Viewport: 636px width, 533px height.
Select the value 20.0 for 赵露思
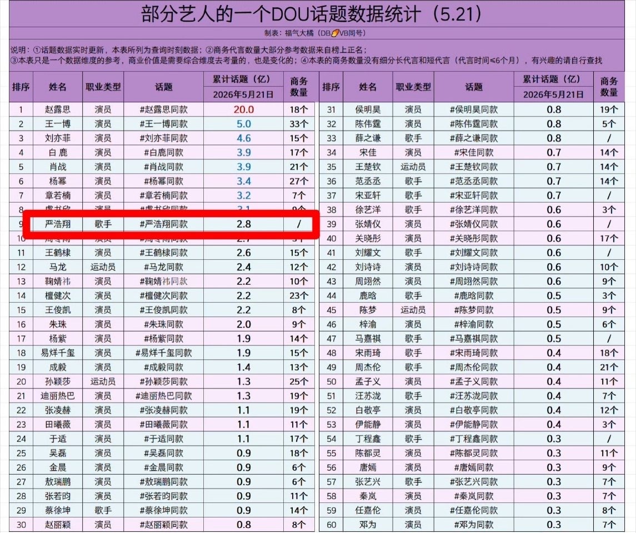pyautogui.click(x=243, y=109)
